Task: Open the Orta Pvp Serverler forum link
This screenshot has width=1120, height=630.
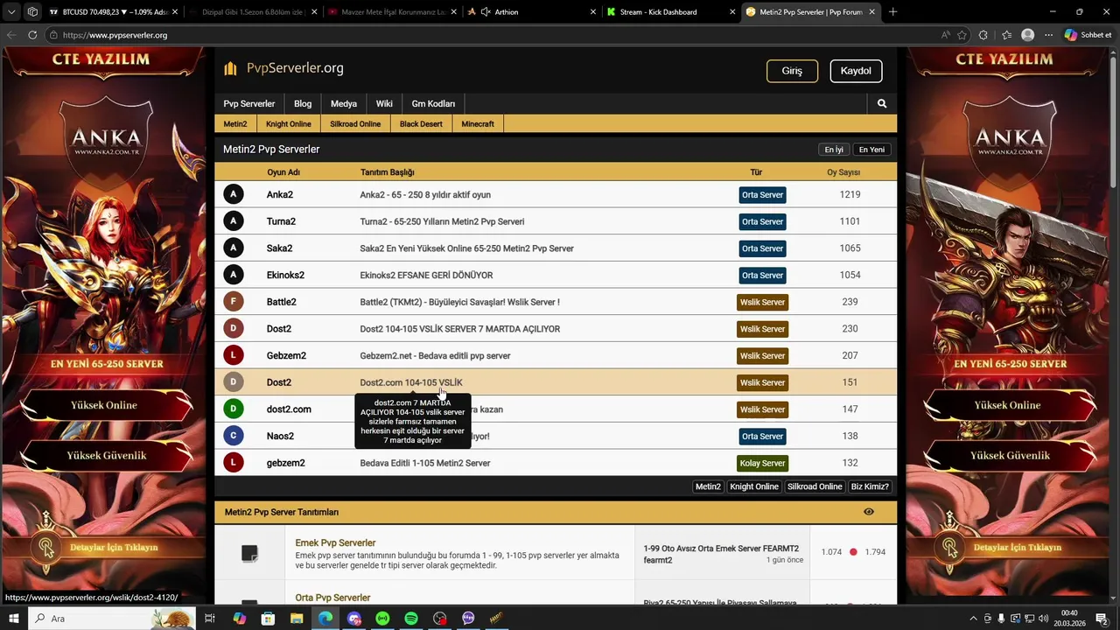Action: (x=332, y=598)
